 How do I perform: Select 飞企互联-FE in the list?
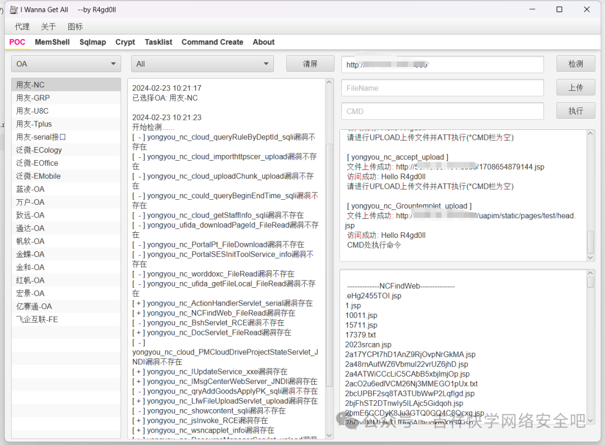click(x=66, y=320)
